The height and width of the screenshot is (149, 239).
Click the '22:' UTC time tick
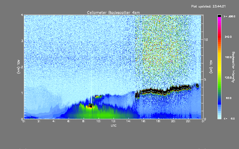tap(188, 121)
